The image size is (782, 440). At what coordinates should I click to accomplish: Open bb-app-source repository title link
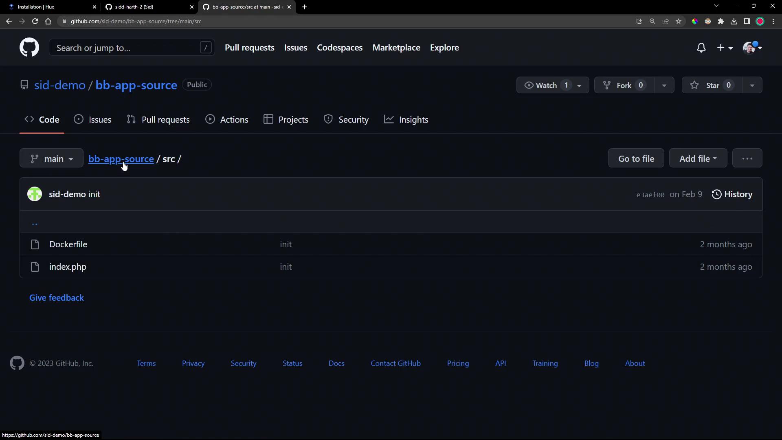click(x=136, y=85)
